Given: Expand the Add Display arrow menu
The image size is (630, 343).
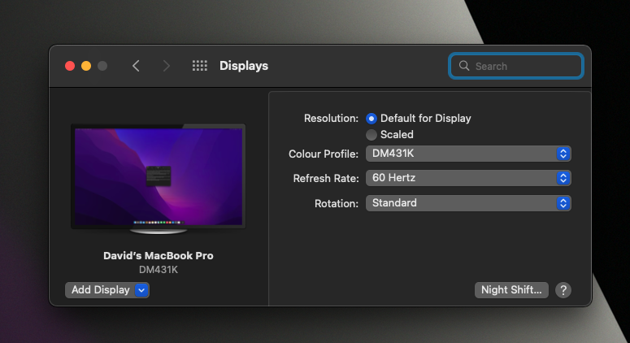Looking at the screenshot, I should (141, 290).
